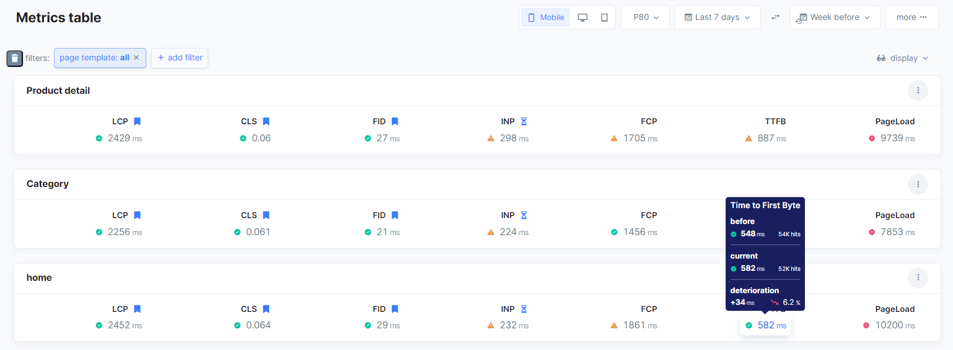Remove the page template filter with X
Screen dimensions: 953x350
[x=136, y=57]
